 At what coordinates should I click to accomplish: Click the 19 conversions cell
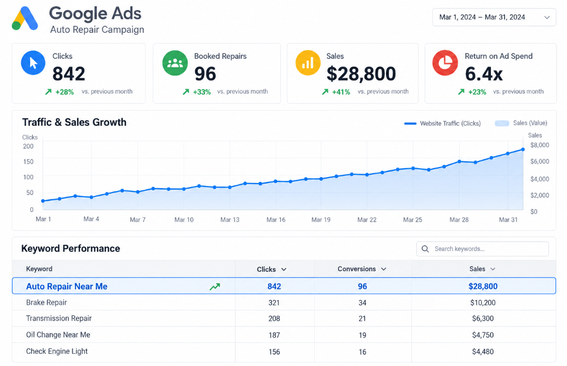click(x=362, y=335)
